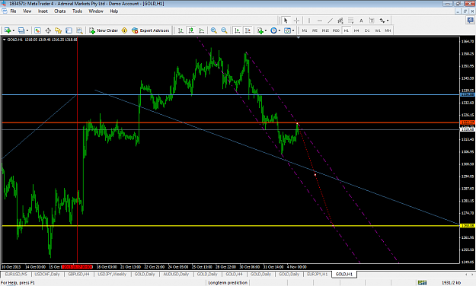Select the Text 'A' tool
The height and width of the screenshot is (286, 476).
(361, 21)
